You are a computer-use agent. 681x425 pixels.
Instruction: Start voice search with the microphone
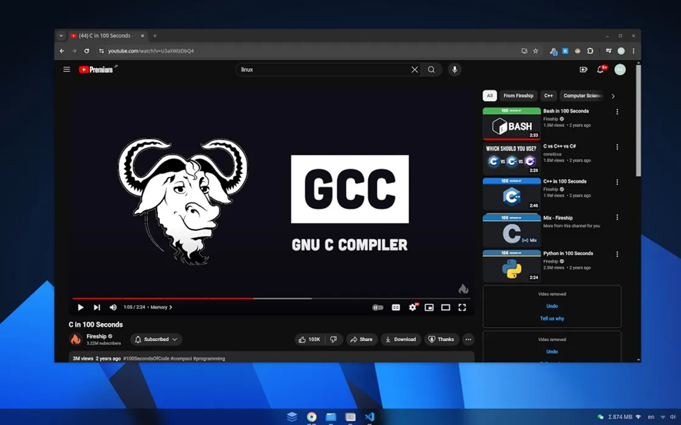click(x=454, y=69)
